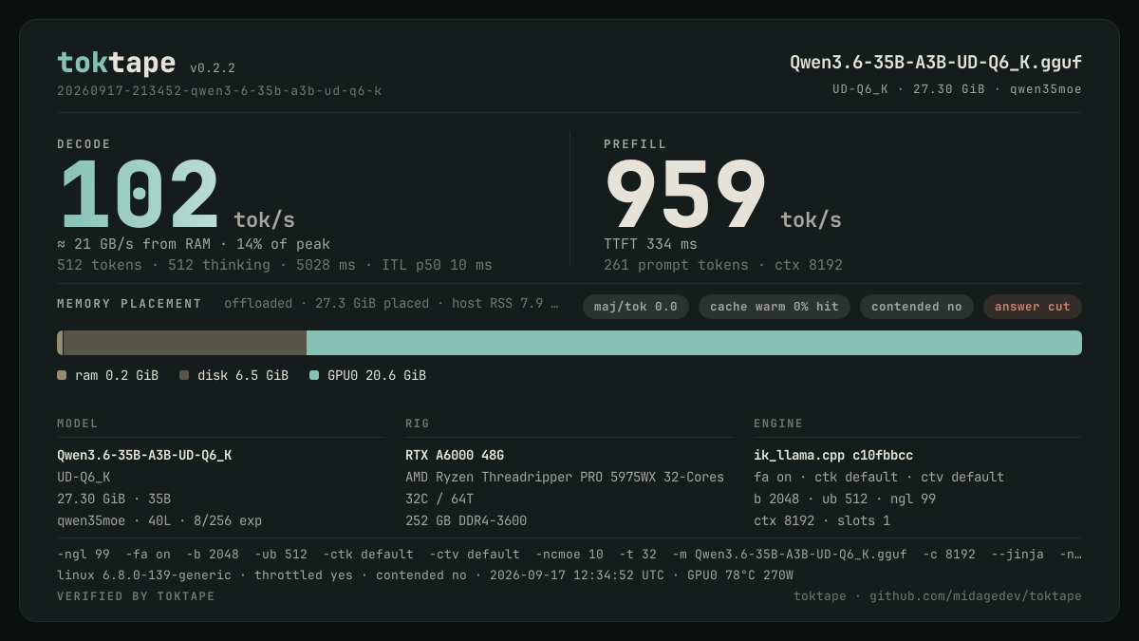Click '252 GB DDR4-3600' rig row
Screen dimensions: 1139x641
click(466, 521)
